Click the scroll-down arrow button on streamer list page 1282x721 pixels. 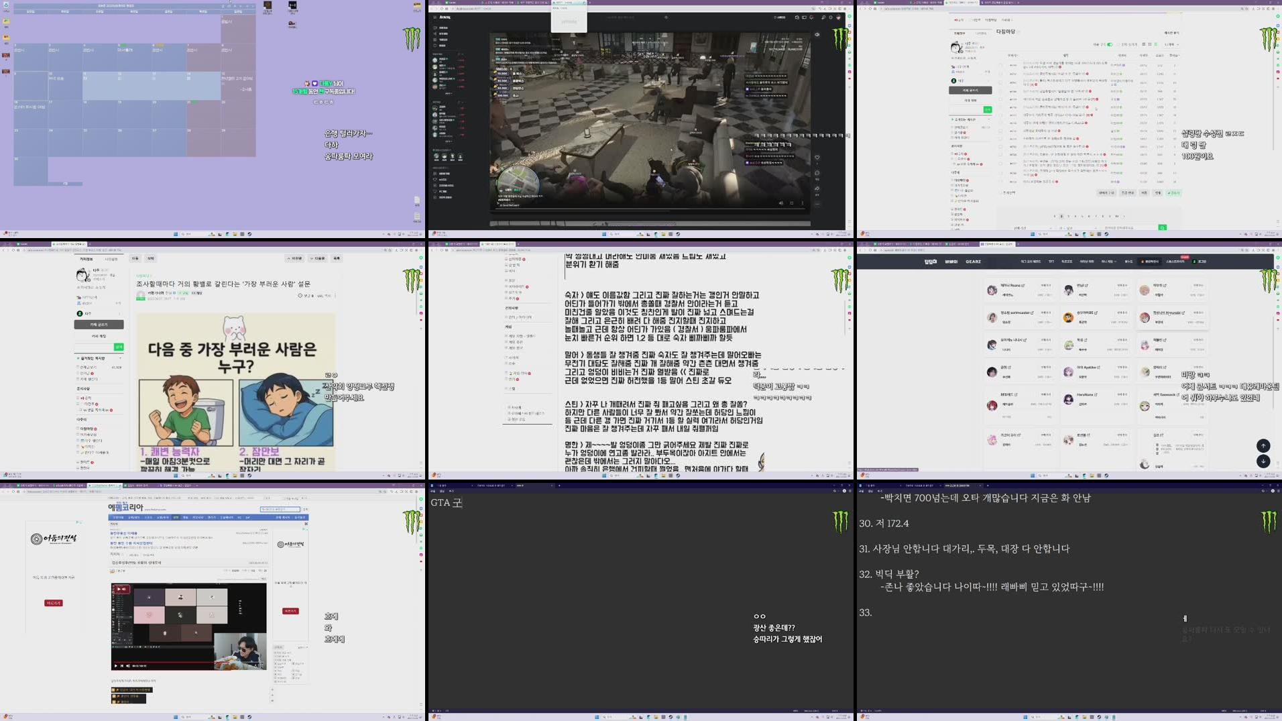coord(1263,461)
